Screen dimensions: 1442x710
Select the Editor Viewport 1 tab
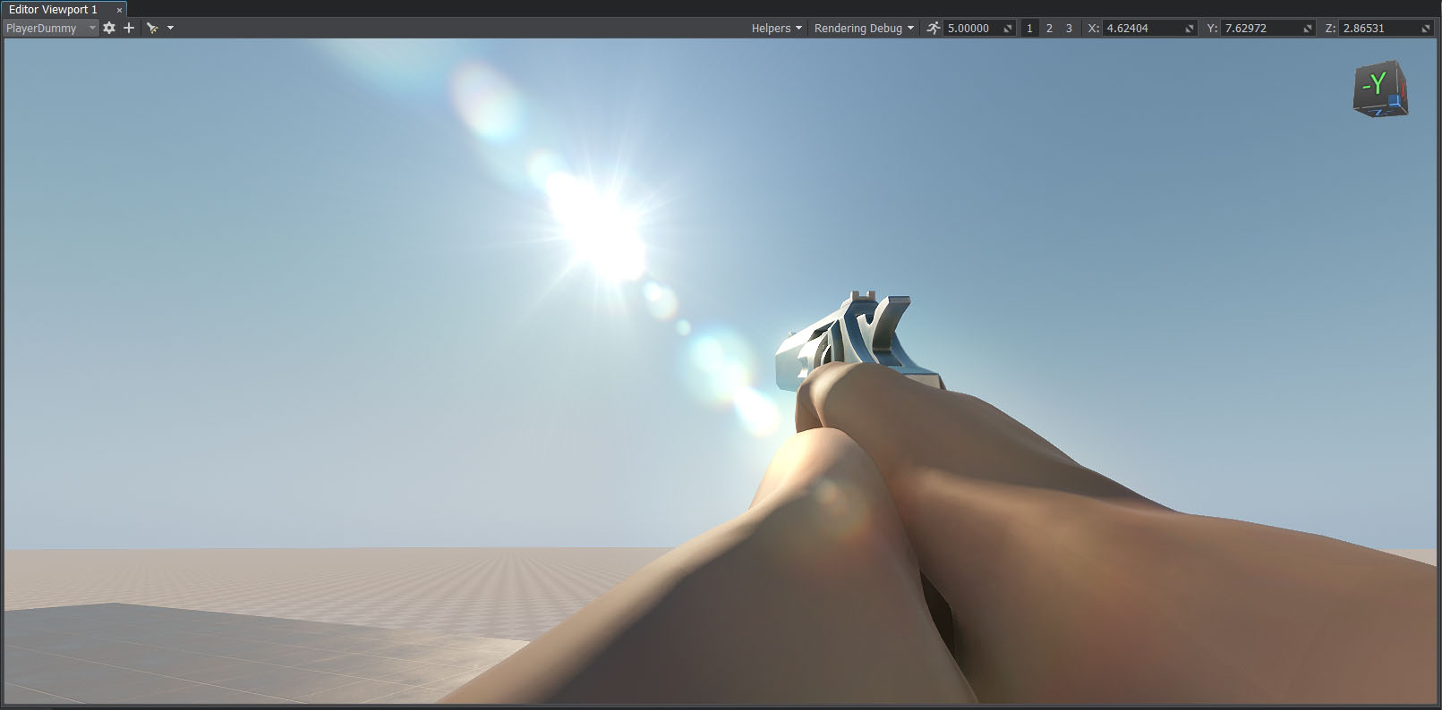click(x=54, y=9)
